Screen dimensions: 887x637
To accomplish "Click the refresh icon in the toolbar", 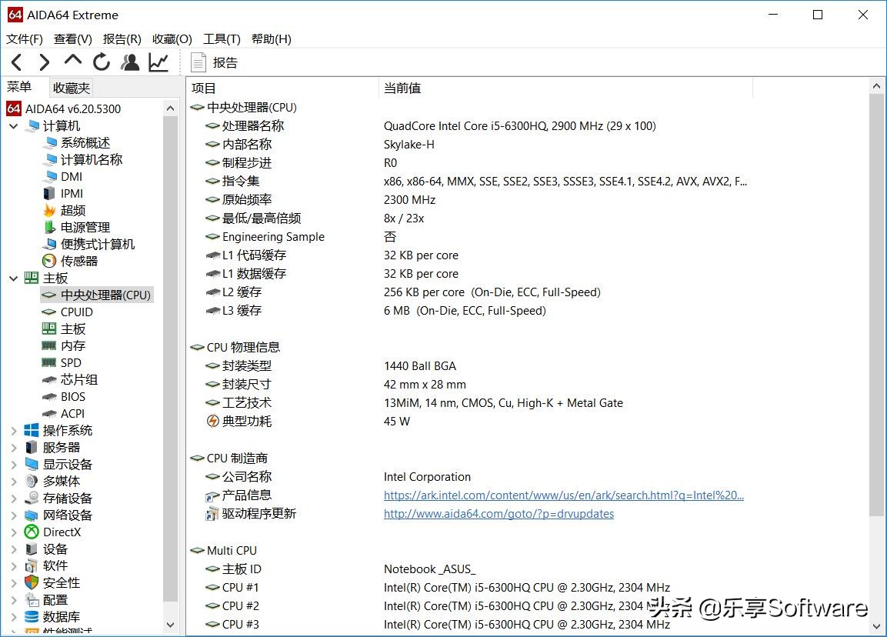I will tap(101, 62).
